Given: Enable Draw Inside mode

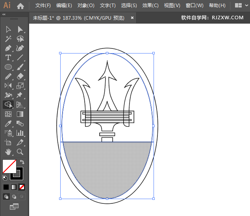Looking at the screenshot, I should [22, 197].
